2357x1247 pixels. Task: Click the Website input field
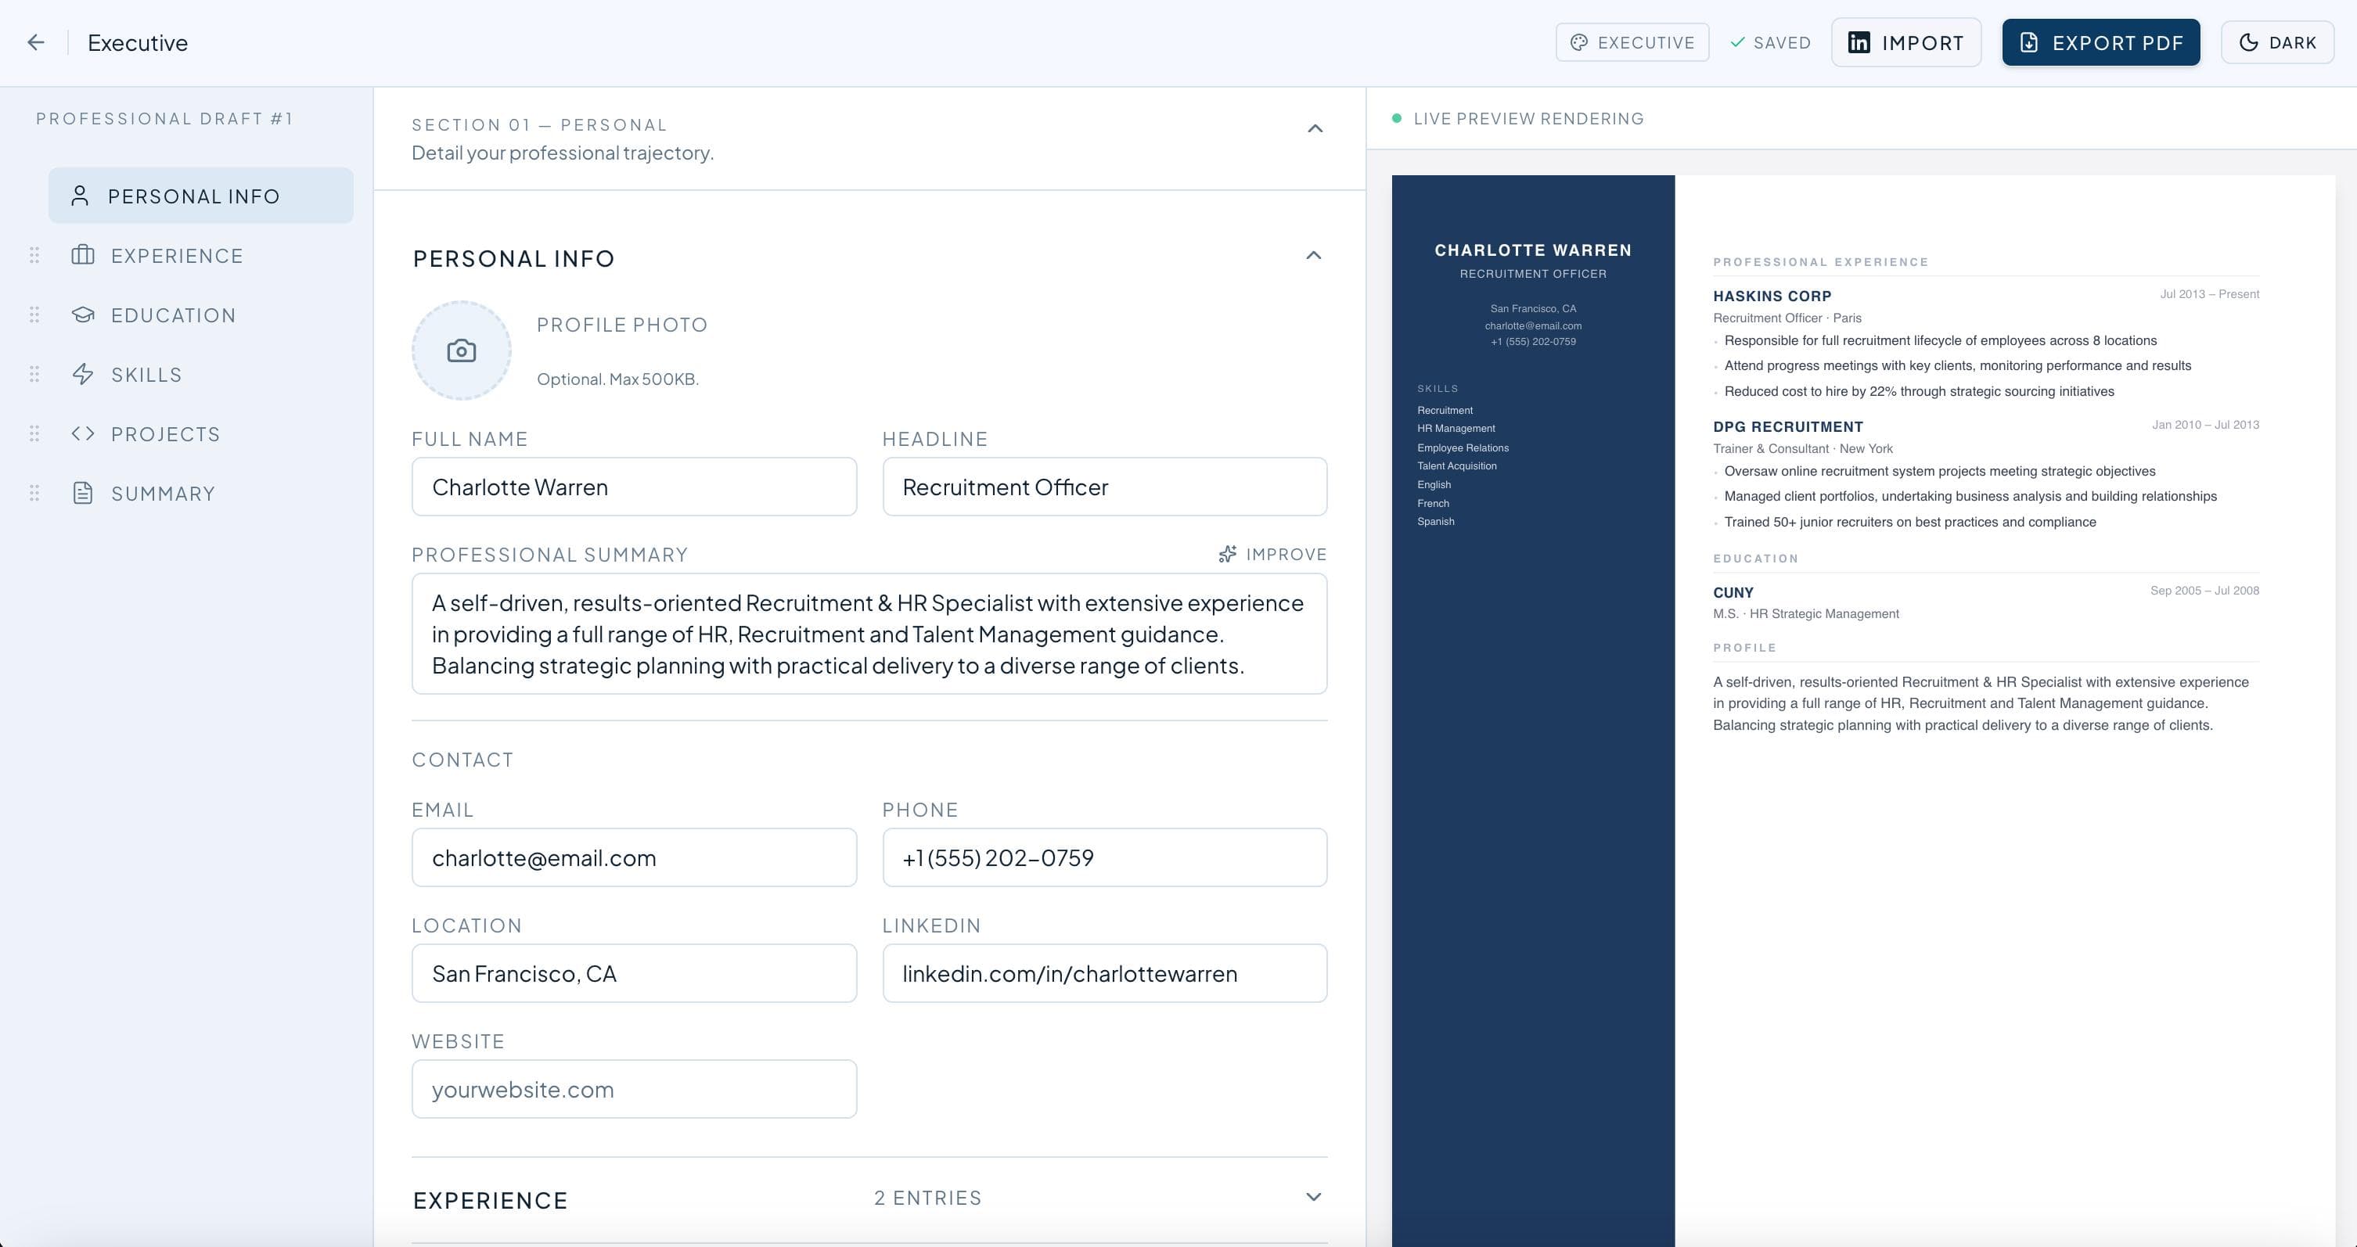(x=634, y=1089)
